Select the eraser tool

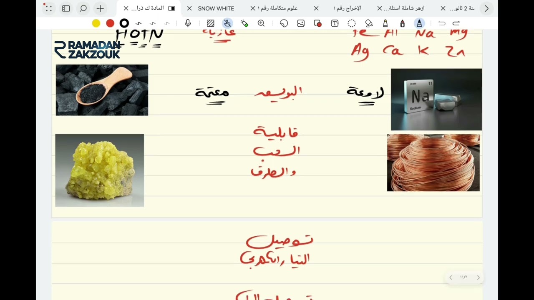click(x=369, y=23)
